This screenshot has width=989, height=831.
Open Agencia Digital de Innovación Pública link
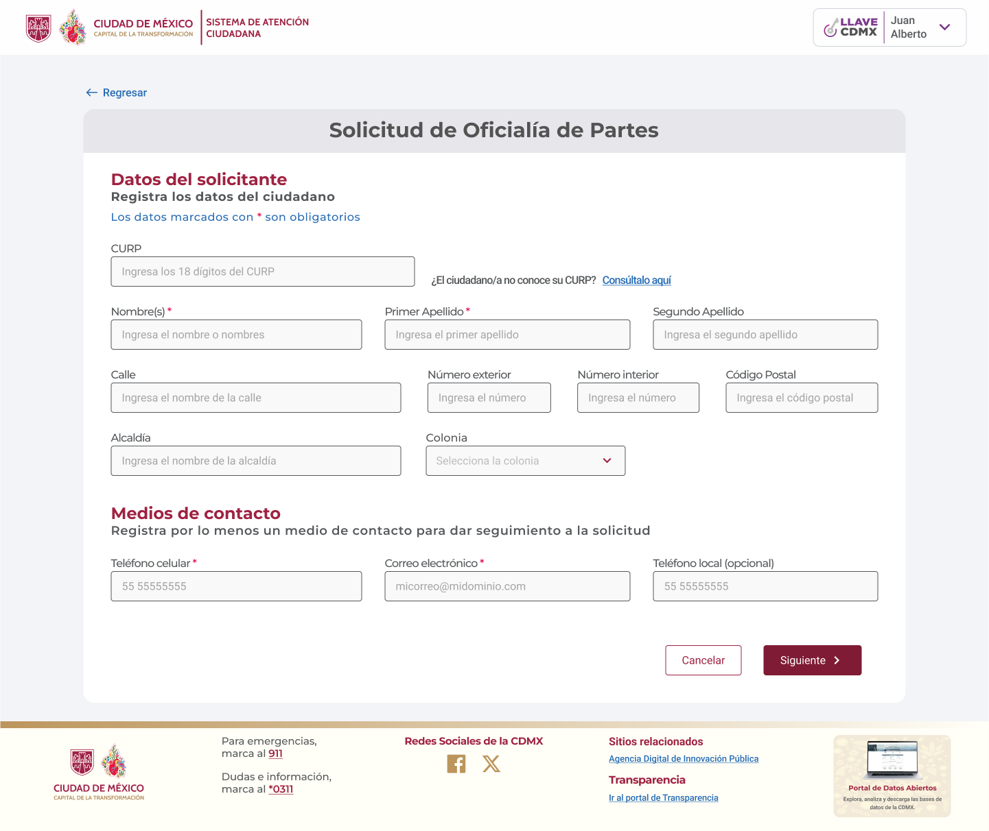[684, 758]
